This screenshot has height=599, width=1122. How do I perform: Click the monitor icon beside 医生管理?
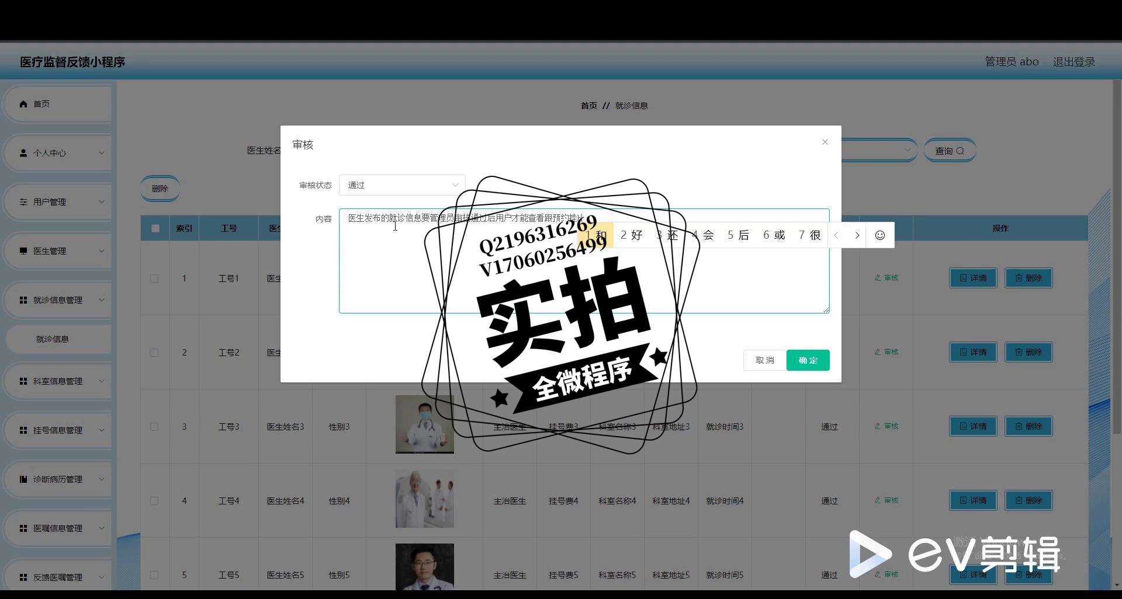point(23,251)
